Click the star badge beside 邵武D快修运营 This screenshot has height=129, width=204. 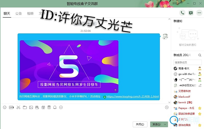tap(200, 114)
